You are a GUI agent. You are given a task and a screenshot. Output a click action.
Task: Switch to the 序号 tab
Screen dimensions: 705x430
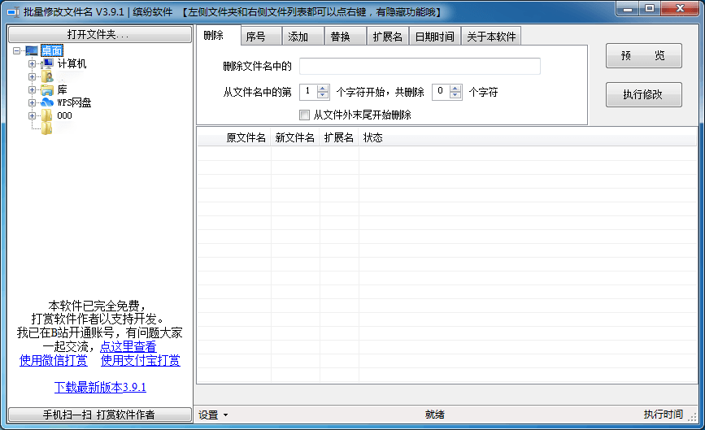(x=257, y=37)
